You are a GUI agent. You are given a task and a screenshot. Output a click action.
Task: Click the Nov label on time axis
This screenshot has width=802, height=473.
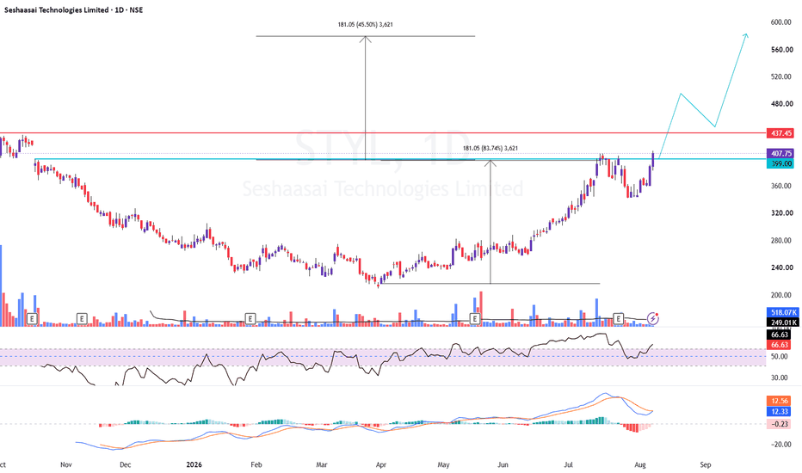[66, 464]
